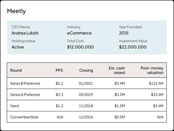Click the Est. cash raised header
This screenshot has width=174, height=131.
coord(117,70)
